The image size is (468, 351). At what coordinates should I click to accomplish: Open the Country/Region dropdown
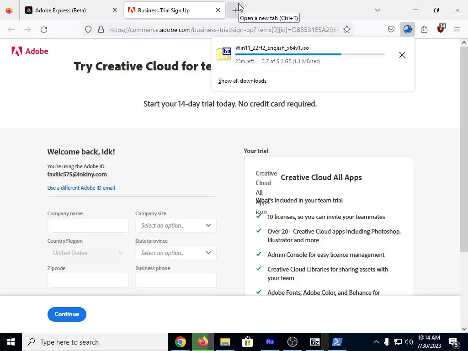click(x=88, y=253)
